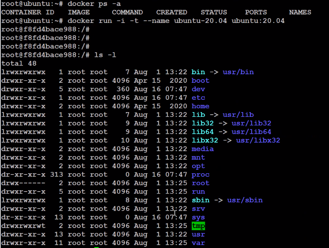329x248 pixels.
Task: Click size '10' in libx32 row
Action: point(125,140)
